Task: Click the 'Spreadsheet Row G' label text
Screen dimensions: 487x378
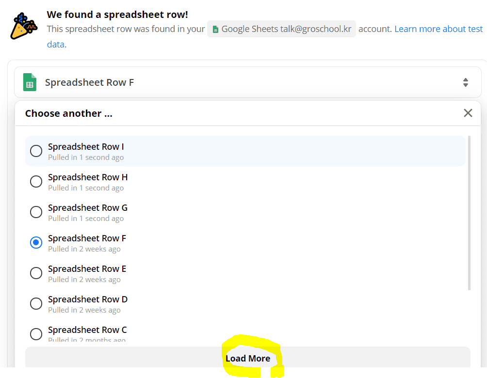Action: (88, 207)
